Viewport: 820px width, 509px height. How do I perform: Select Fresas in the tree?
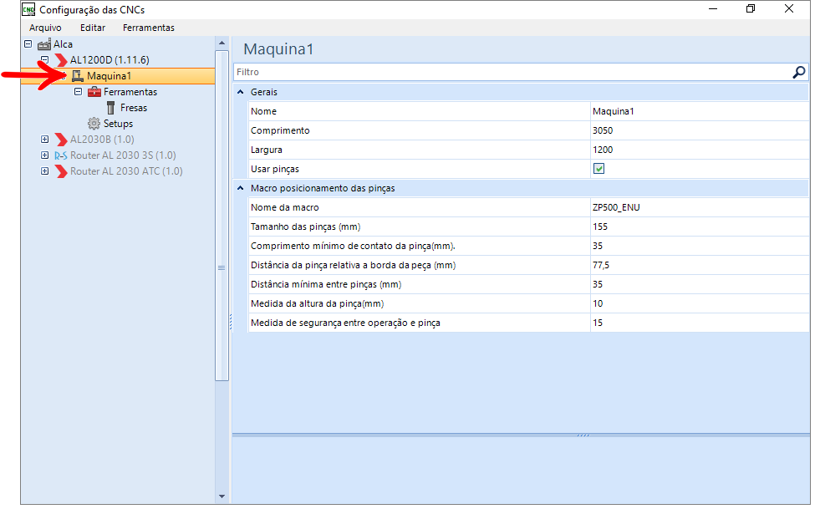(x=134, y=108)
